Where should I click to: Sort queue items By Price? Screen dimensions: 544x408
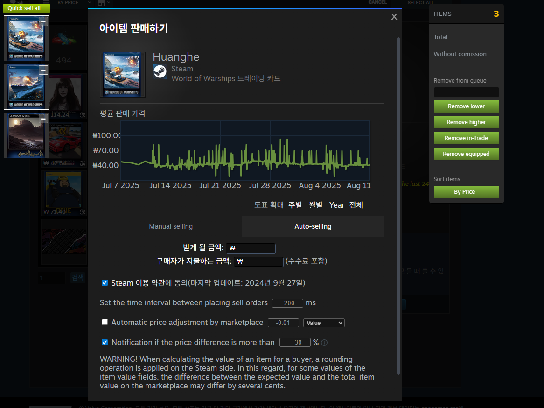[x=466, y=192]
